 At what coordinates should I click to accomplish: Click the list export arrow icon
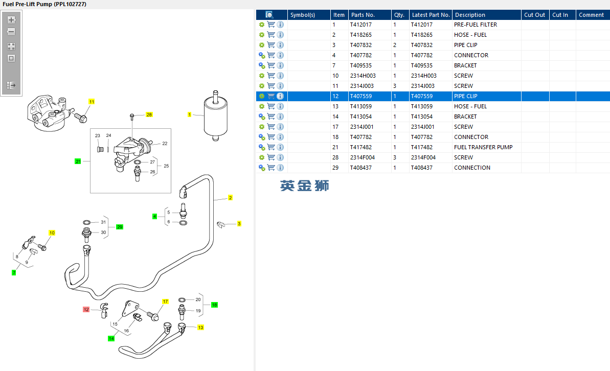pos(11,85)
